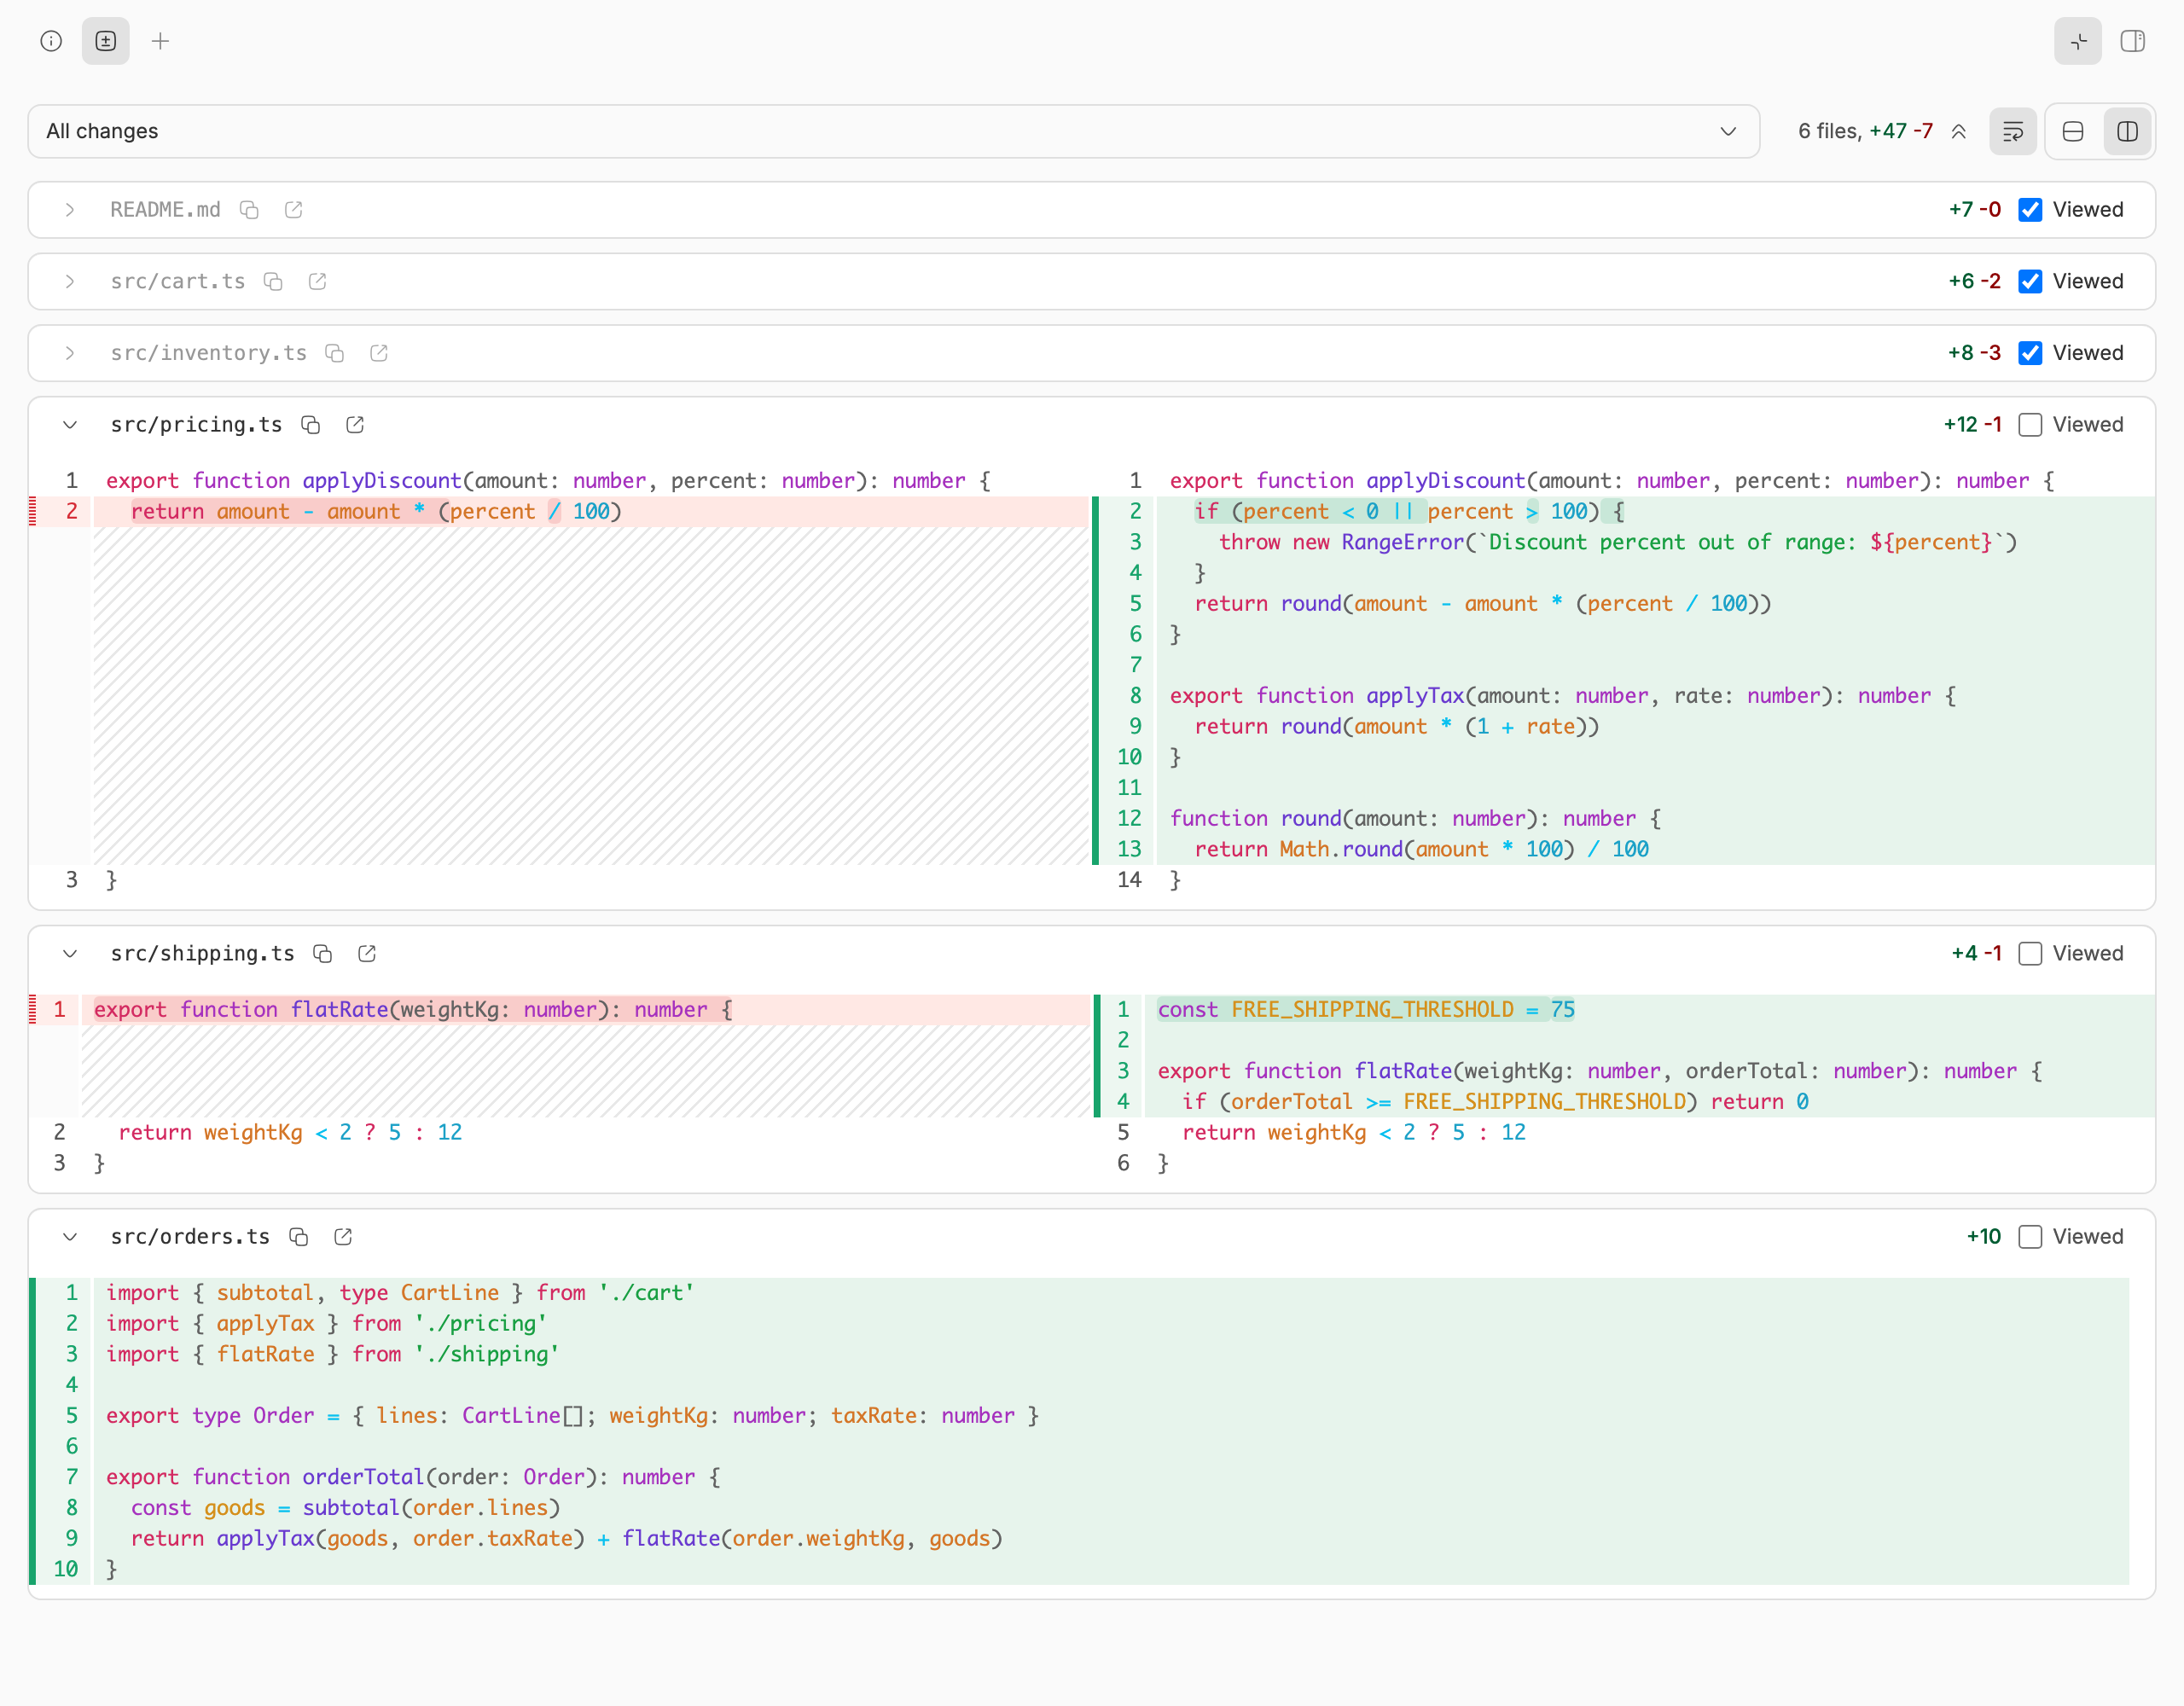Screen dimensions: 2184x1706
Task: Open README.md in external editor
Action: click(294, 210)
